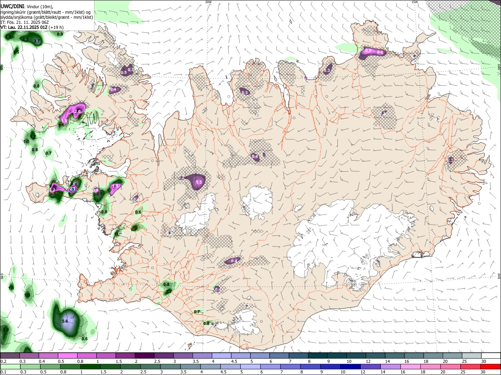Select the darkest green 1 mm rain swatch
This screenshot has width=501, height=375.
(90, 366)
